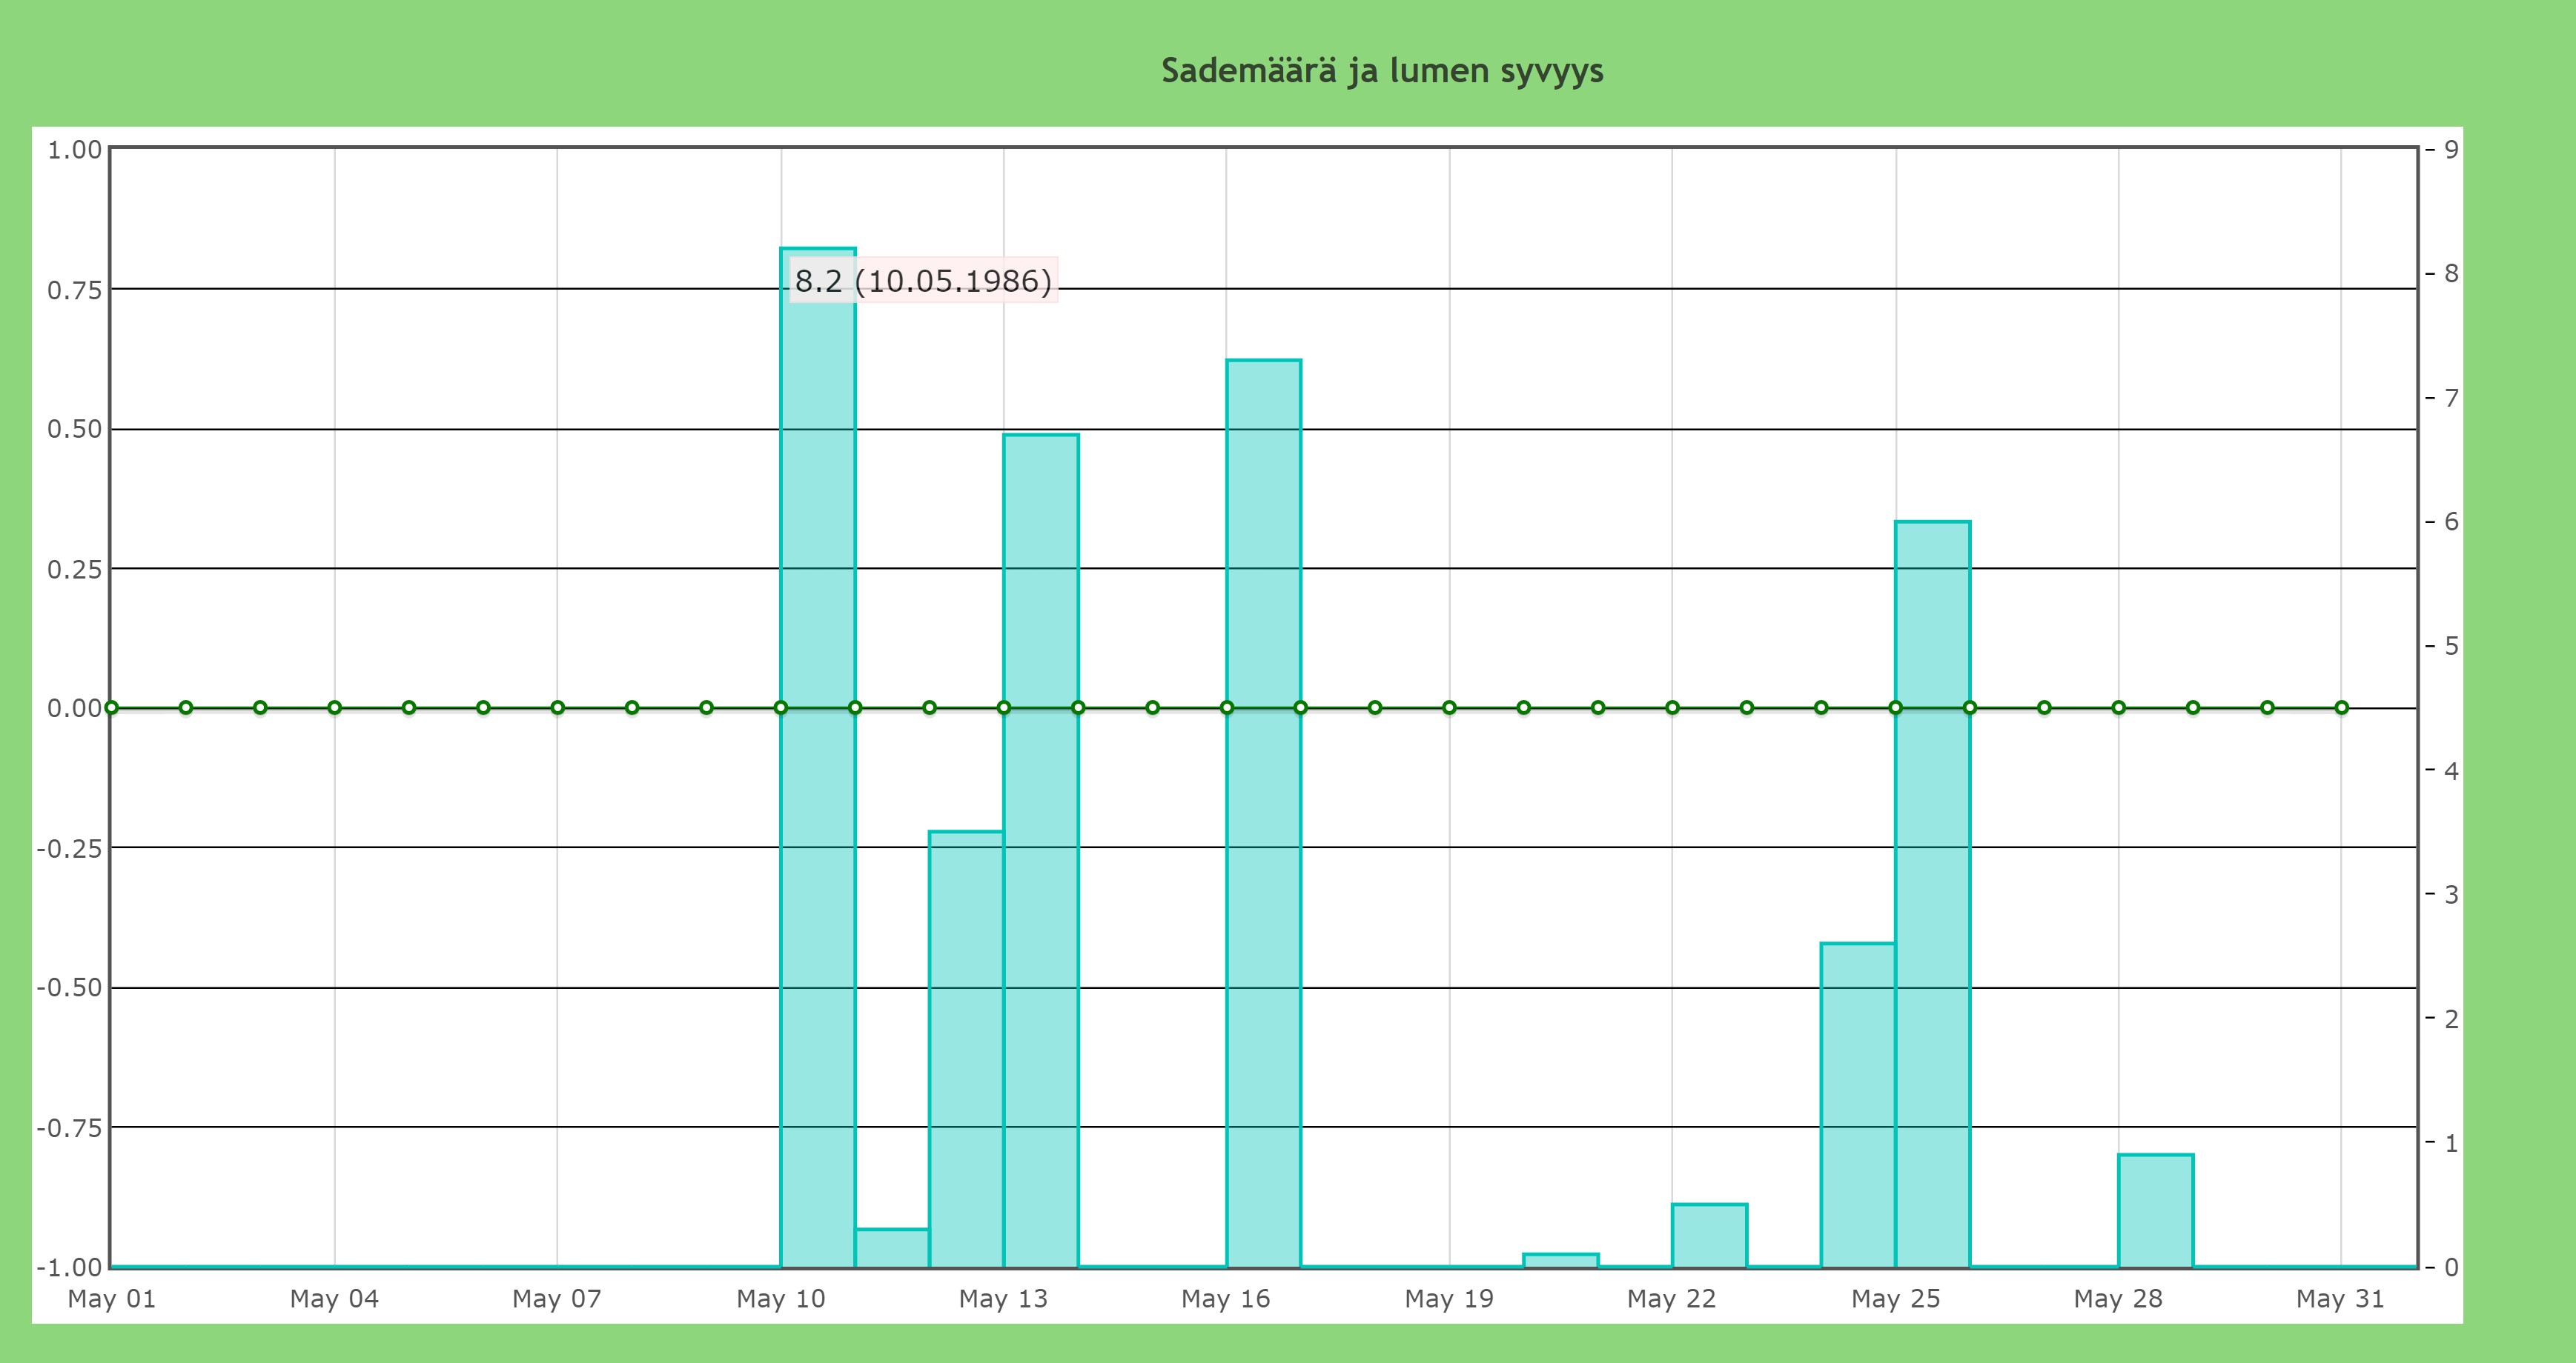Click the May 28 x-axis label

[x=2117, y=1299]
